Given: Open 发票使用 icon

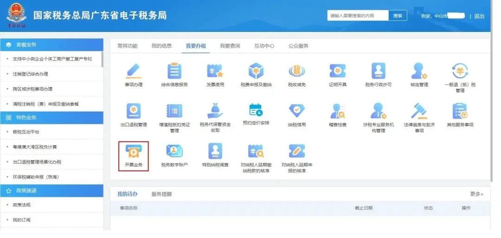Looking at the screenshot, I should pos(215,71).
